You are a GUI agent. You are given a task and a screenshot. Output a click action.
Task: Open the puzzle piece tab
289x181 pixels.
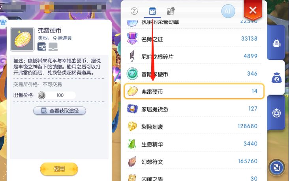pyautogui.click(x=171, y=11)
